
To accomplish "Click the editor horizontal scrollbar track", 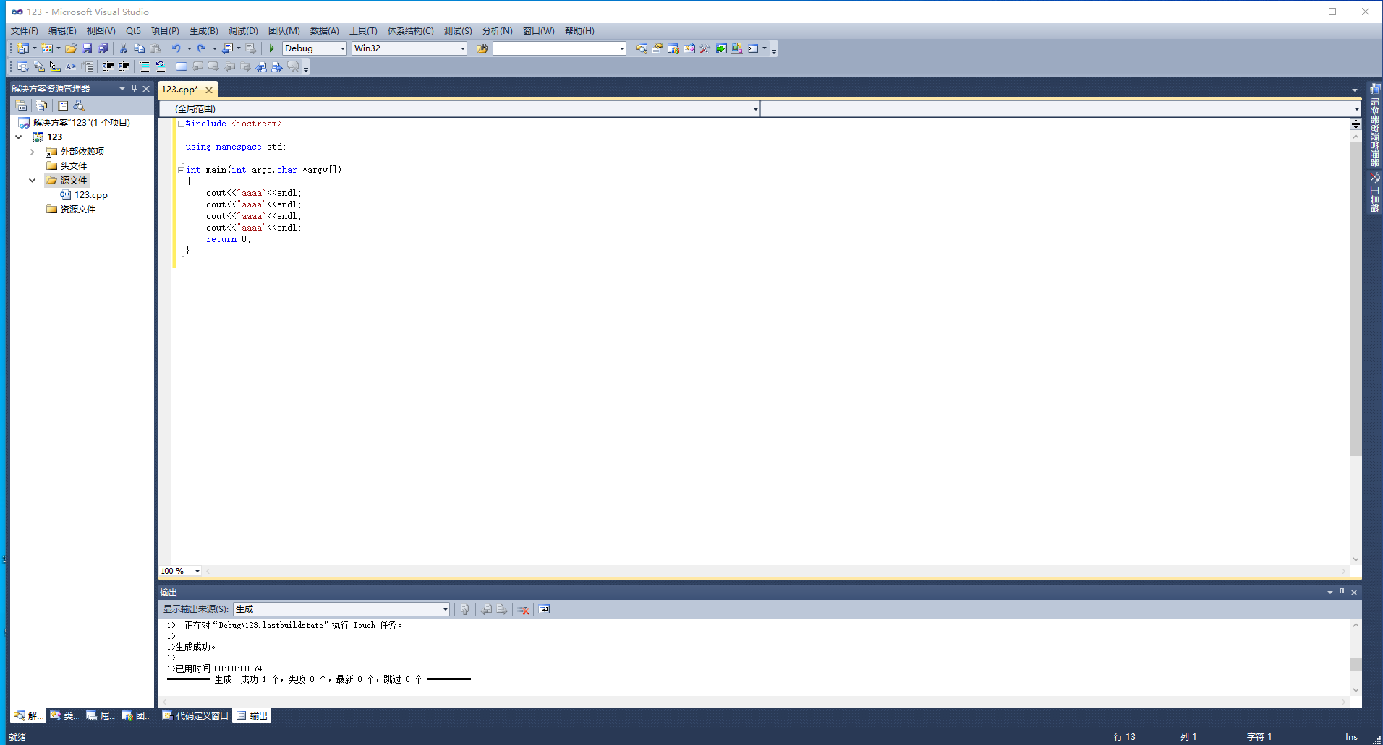I will click(775, 571).
